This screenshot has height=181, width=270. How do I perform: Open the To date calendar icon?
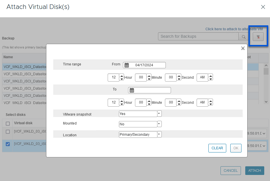(132, 90)
